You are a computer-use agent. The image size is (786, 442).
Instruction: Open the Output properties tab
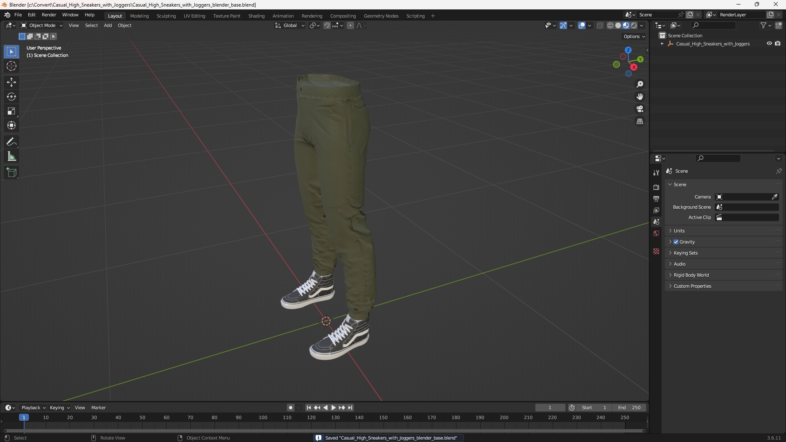[656, 198]
